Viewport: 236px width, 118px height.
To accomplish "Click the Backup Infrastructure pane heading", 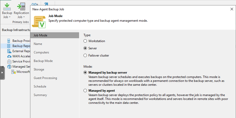I will click(x=16, y=30).
